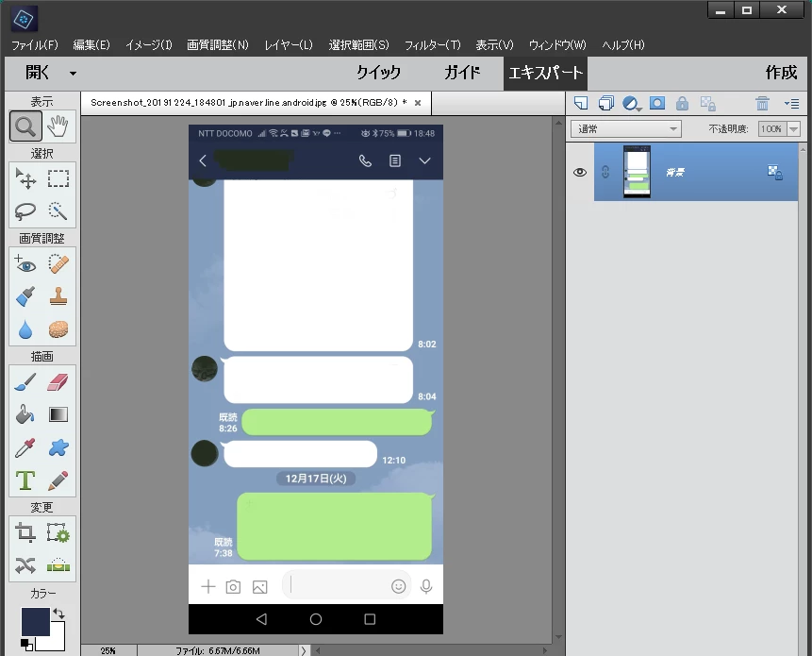
Task: Delete layer with the trash icon
Action: [x=762, y=104]
